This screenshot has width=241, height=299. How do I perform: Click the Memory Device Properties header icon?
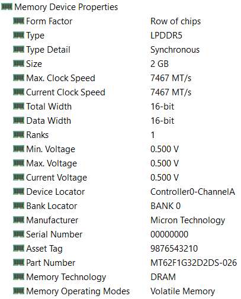[7, 7]
